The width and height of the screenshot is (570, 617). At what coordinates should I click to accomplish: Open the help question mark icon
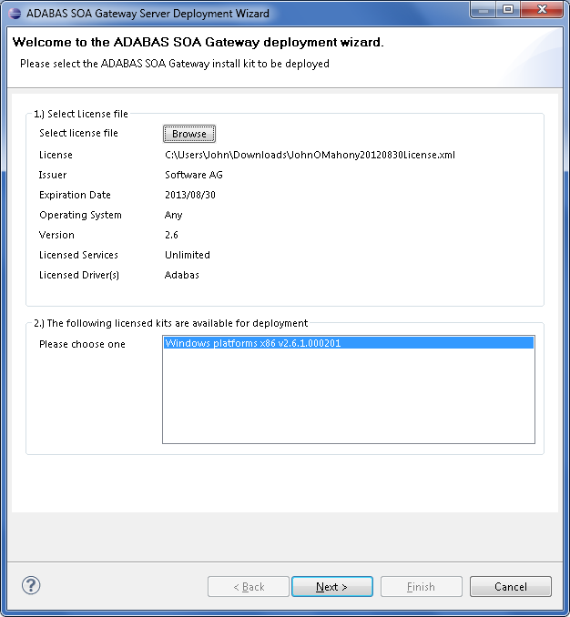tap(31, 585)
